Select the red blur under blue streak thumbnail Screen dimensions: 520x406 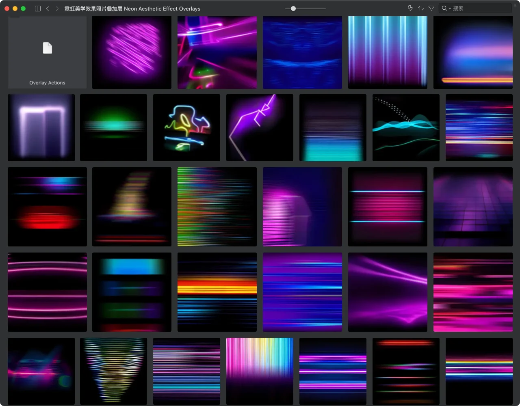click(x=47, y=207)
